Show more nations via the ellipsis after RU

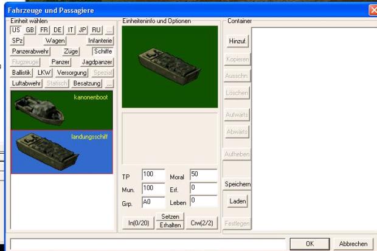(x=109, y=30)
